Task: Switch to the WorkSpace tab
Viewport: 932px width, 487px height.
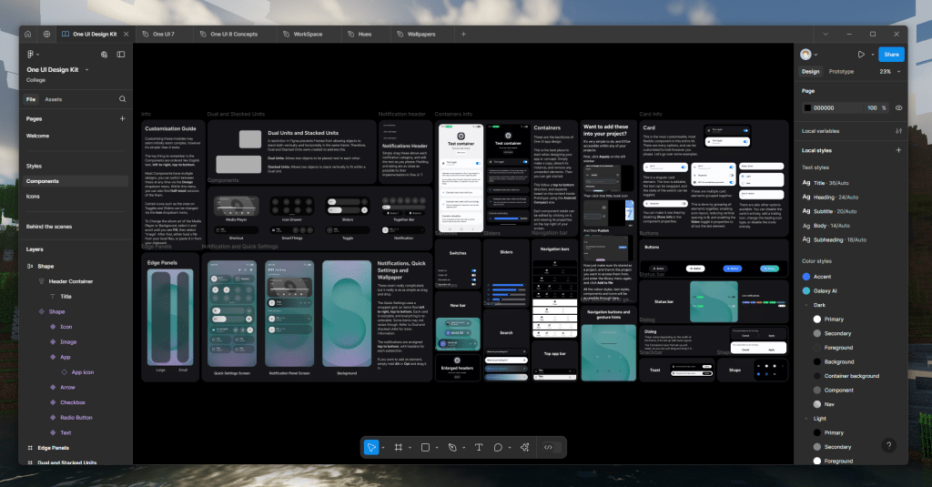Action: click(x=308, y=34)
